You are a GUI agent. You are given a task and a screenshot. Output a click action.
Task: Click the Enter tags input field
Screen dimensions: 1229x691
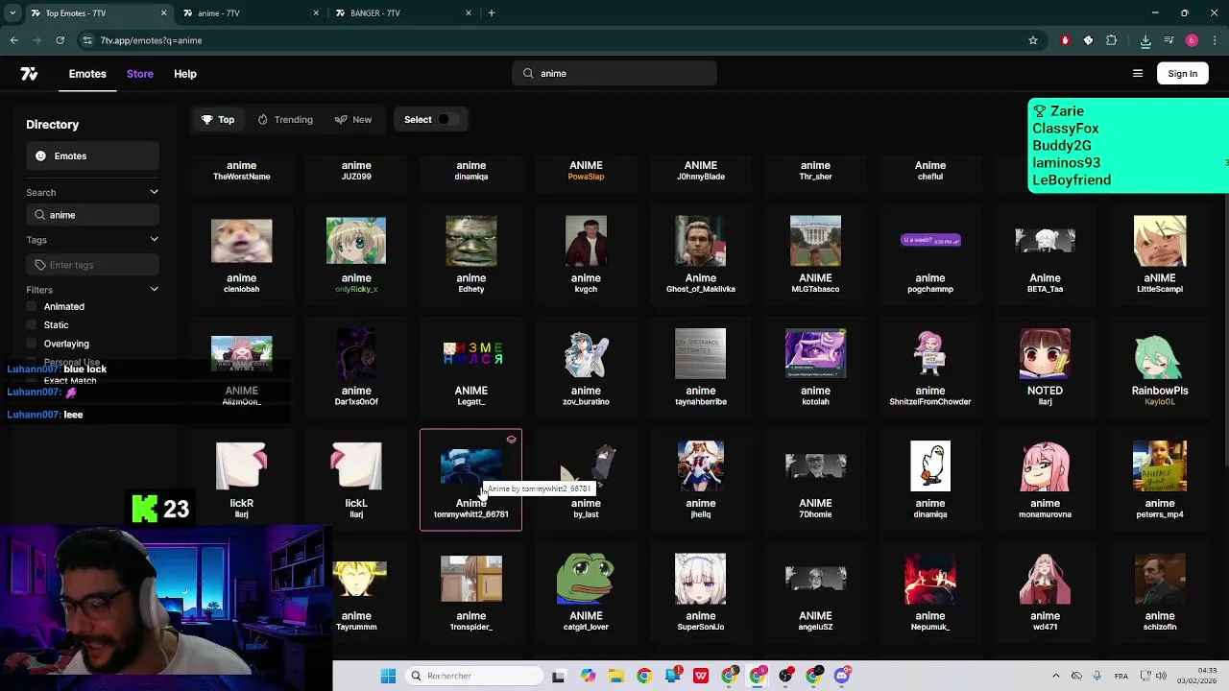tap(92, 265)
